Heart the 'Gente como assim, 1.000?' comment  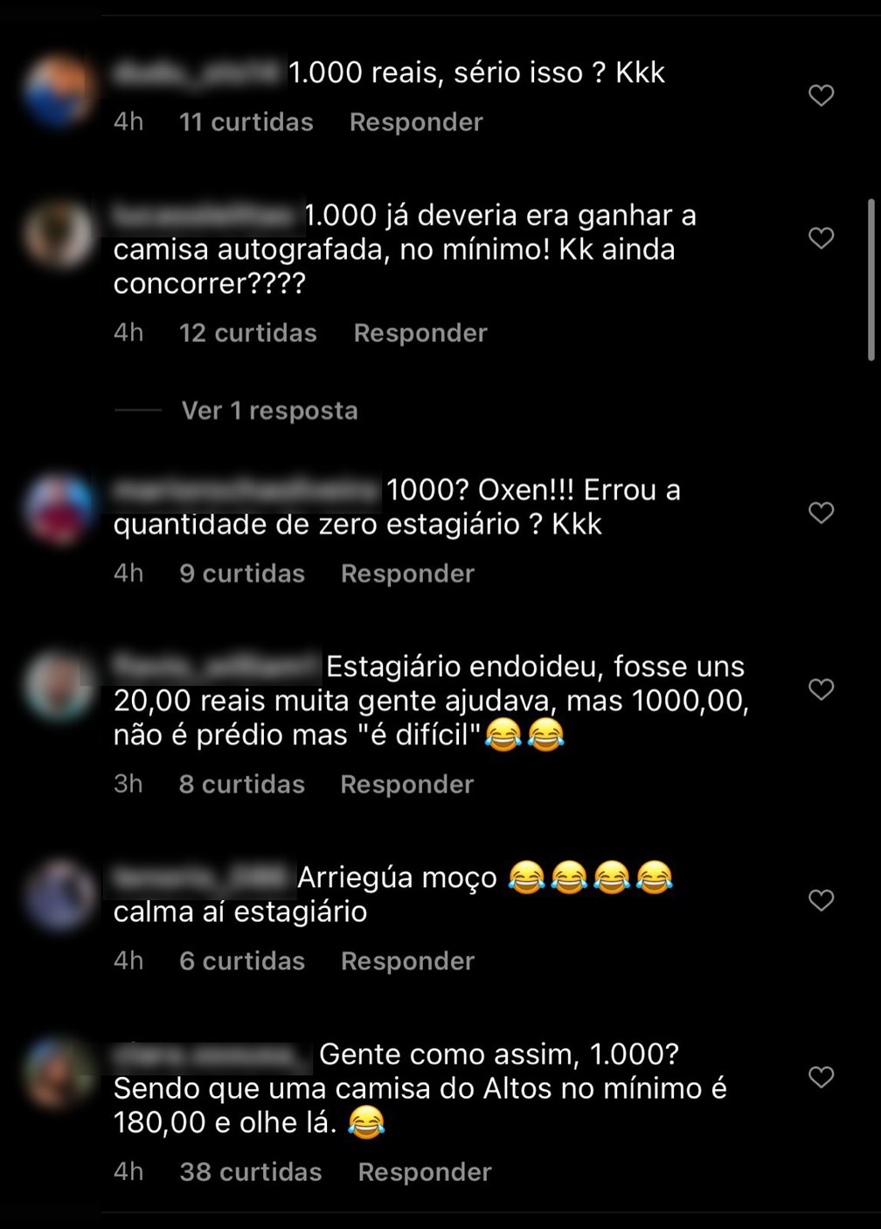click(x=821, y=1077)
